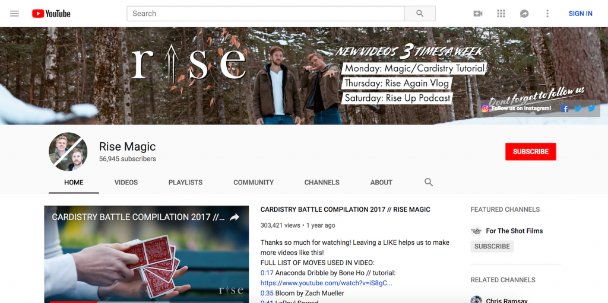The height and width of the screenshot is (303, 608).
Task: Open settings three-dot menu
Action: tap(547, 14)
